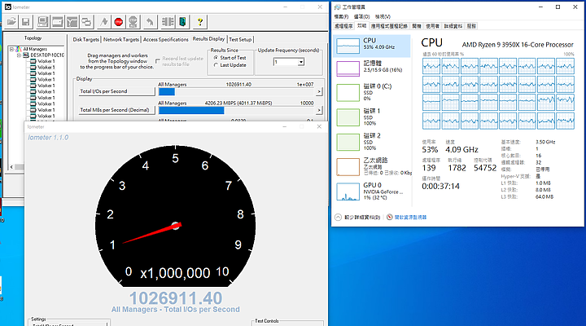Click the Iometer 1.1.0 label in gauge window

[x=48, y=138]
